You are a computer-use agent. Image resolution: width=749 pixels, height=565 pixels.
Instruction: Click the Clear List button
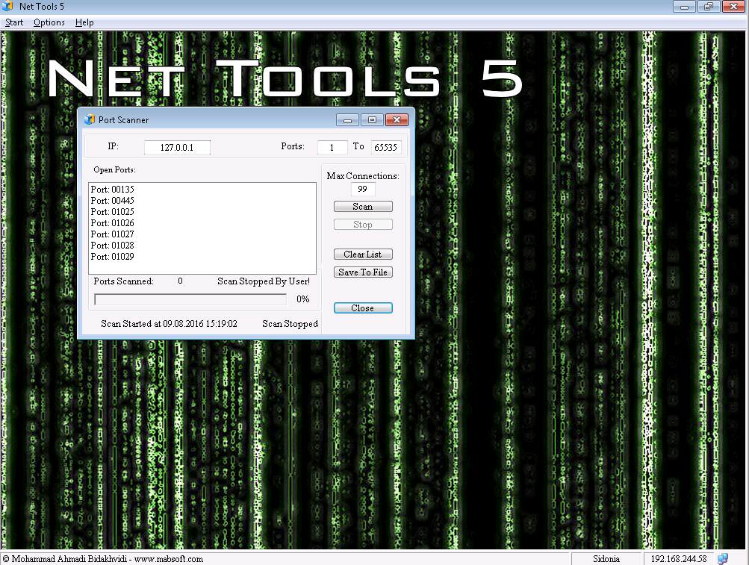click(363, 255)
